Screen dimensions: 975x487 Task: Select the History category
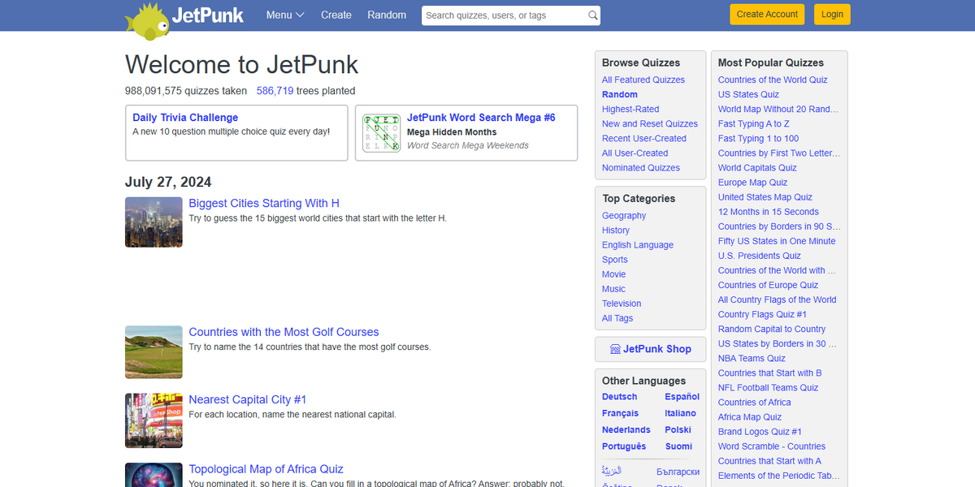616,230
